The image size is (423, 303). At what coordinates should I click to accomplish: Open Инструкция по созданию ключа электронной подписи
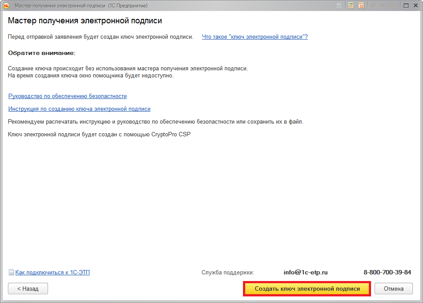pyautogui.click(x=79, y=109)
